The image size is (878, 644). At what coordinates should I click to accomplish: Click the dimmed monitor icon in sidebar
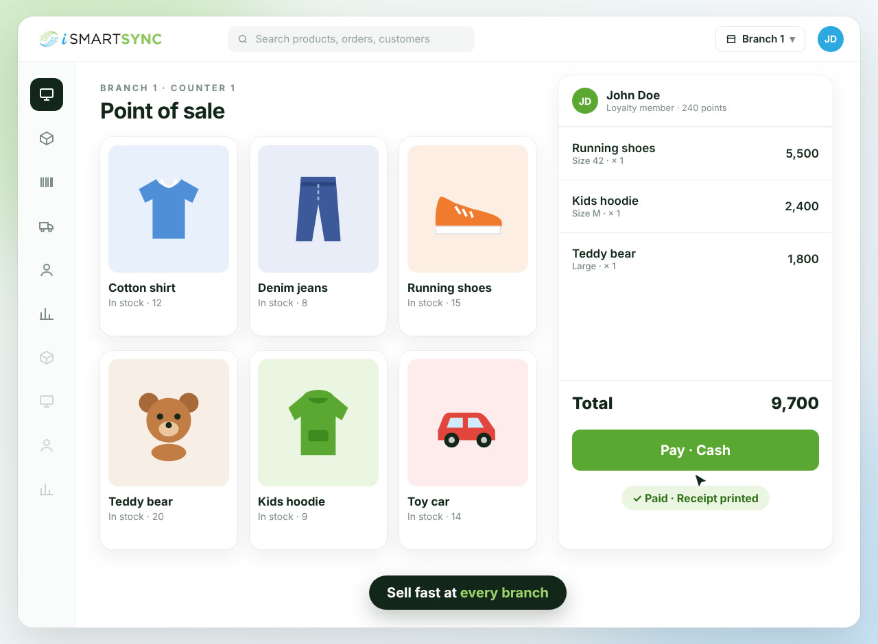[x=47, y=401]
